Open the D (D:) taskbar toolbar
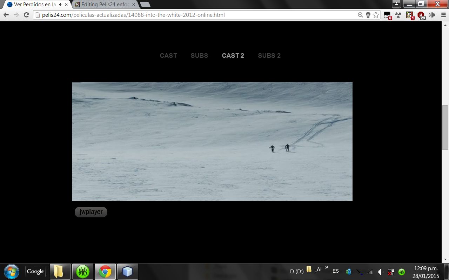This screenshot has width=449, height=280. 297,271
